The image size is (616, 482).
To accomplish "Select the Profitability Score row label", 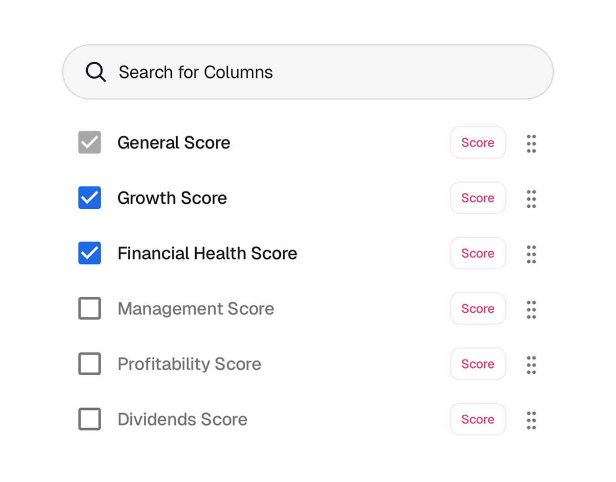I will tap(189, 364).
